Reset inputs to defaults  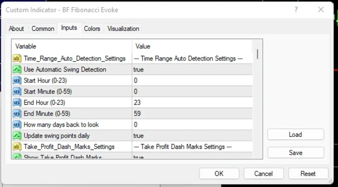pyautogui.click(x=308, y=174)
